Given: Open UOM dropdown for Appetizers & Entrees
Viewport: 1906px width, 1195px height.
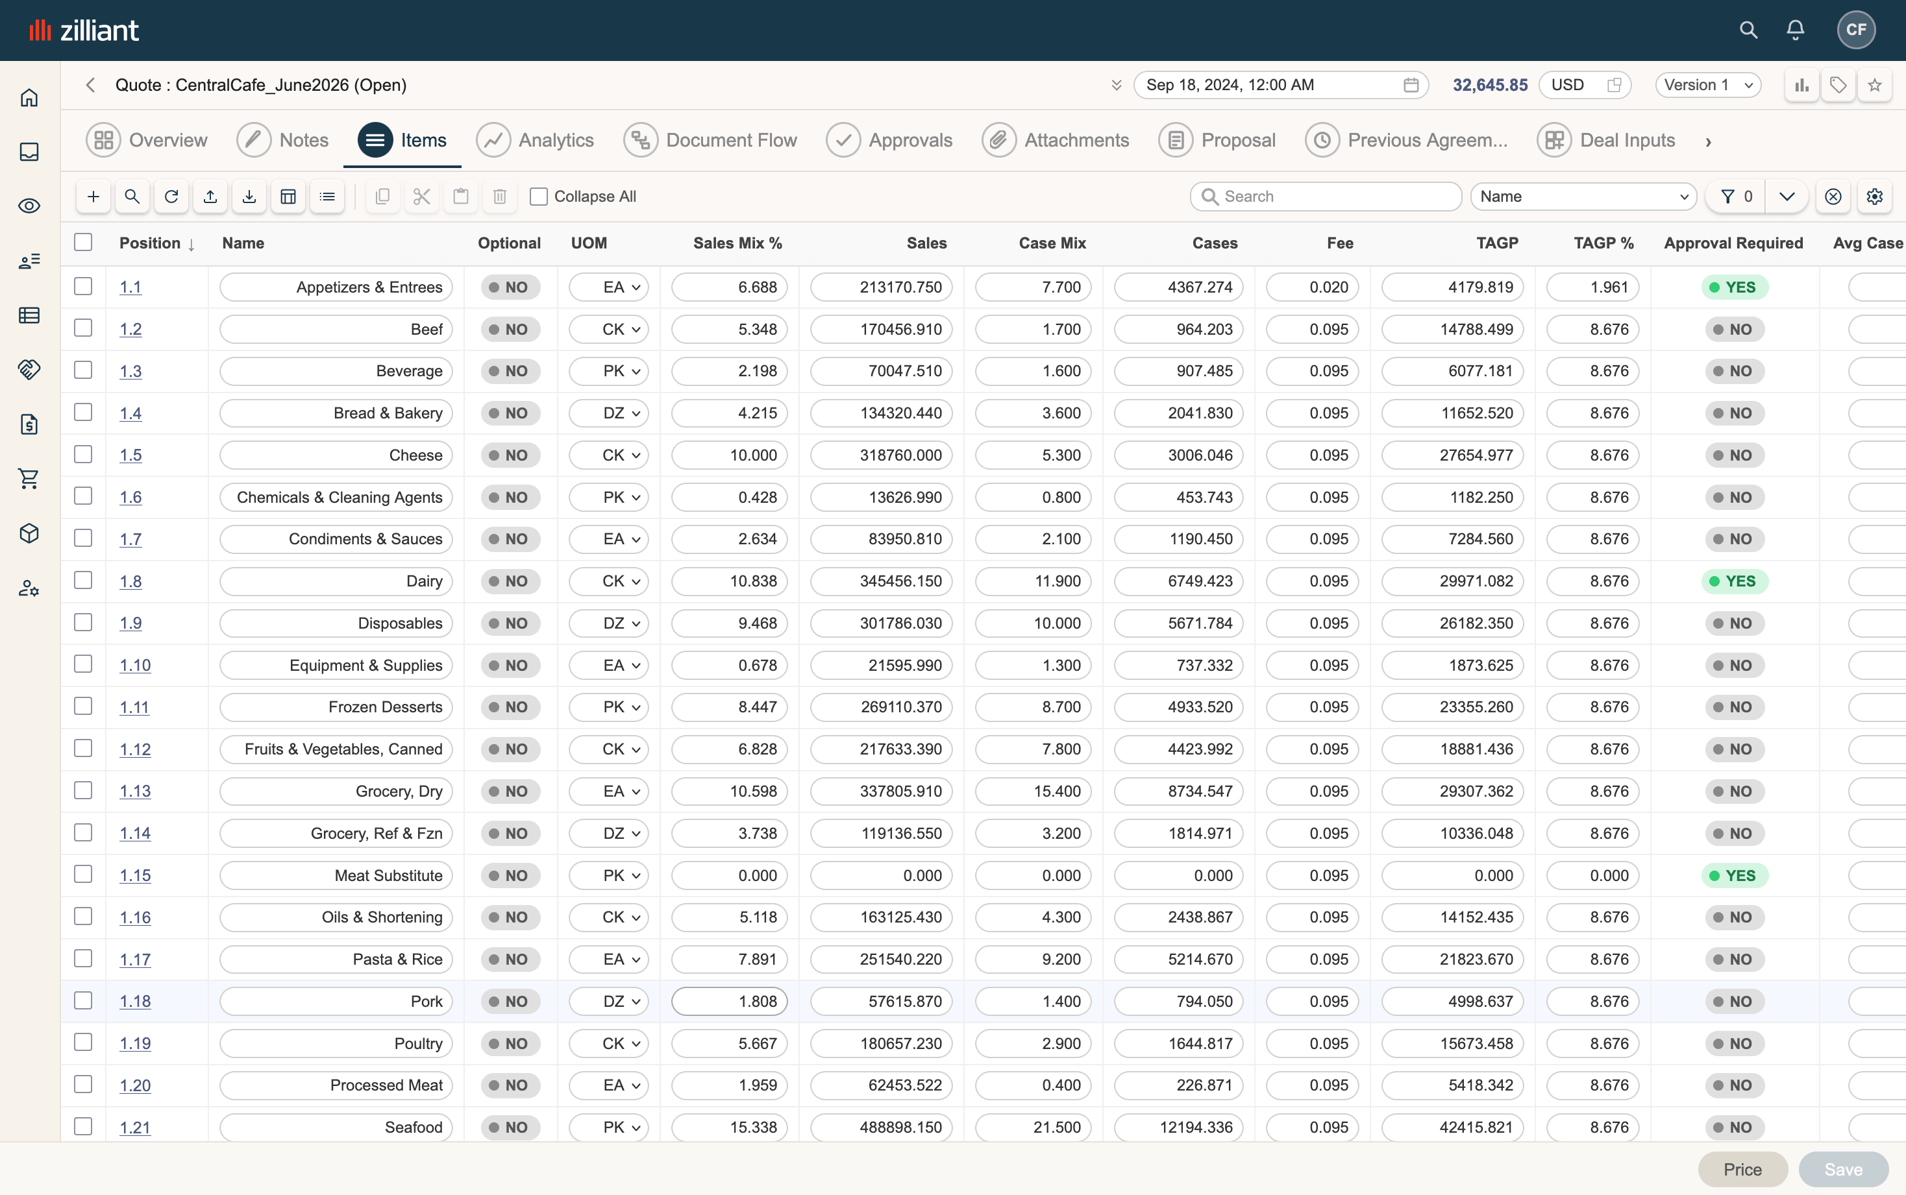Looking at the screenshot, I should tap(609, 287).
